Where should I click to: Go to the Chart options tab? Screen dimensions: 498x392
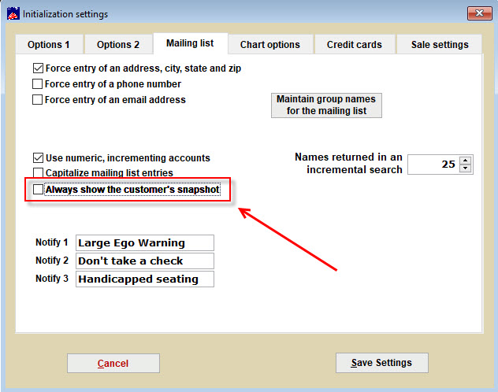pyautogui.click(x=270, y=44)
